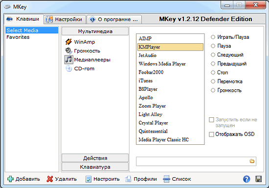
Task: Toggle Запустить если не запущен checkbox
Action: [211, 120]
